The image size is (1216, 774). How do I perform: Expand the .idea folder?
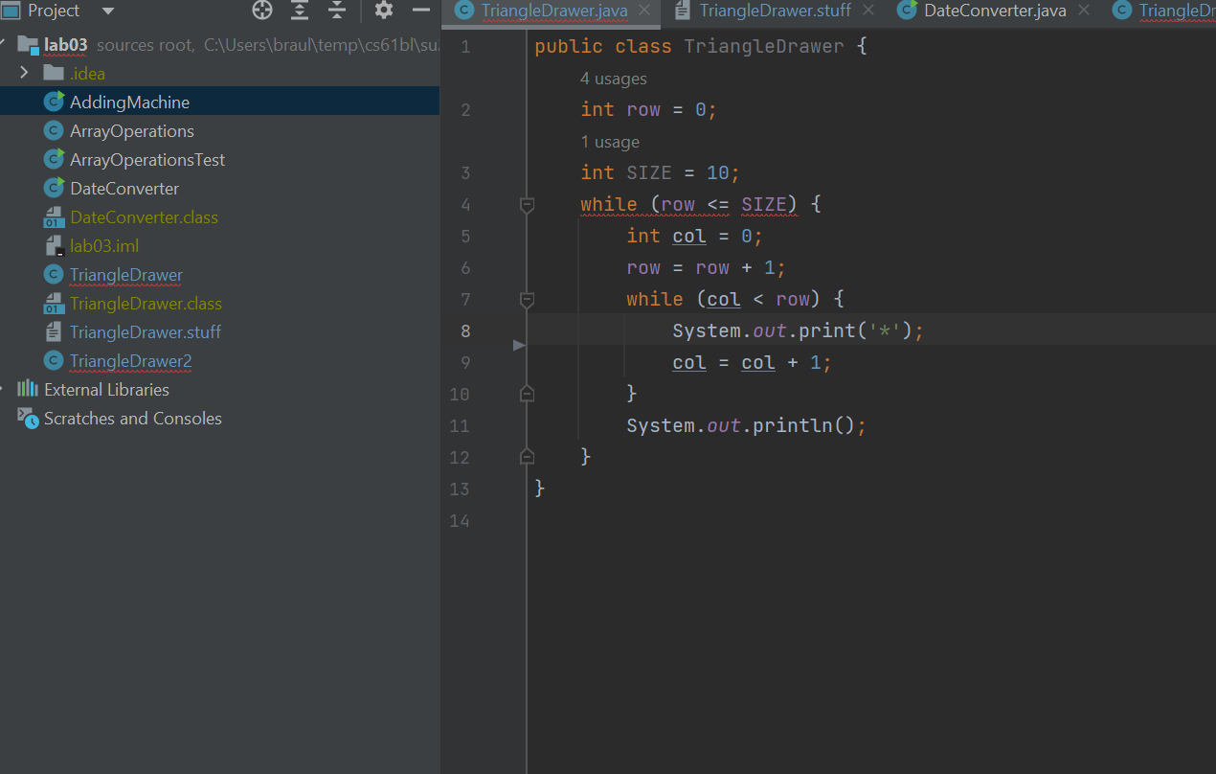click(25, 74)
